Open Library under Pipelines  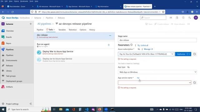point(9,71)
